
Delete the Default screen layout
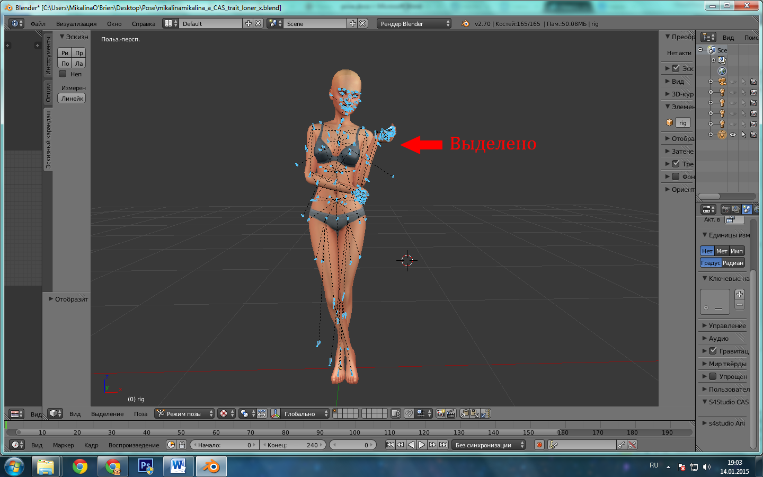[x=258, y=23]
